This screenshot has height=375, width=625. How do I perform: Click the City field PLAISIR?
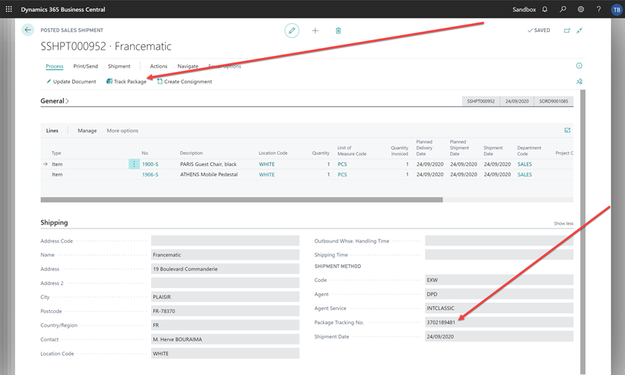click(225, 297)
